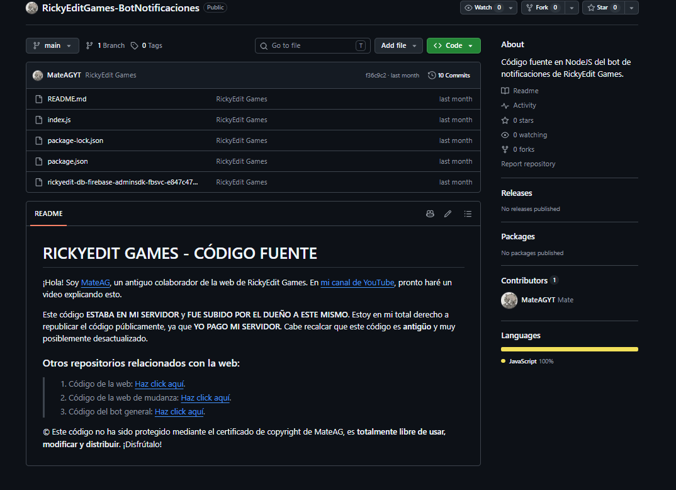
Task: Focus the Go to file search field
Action: [313, 46]
